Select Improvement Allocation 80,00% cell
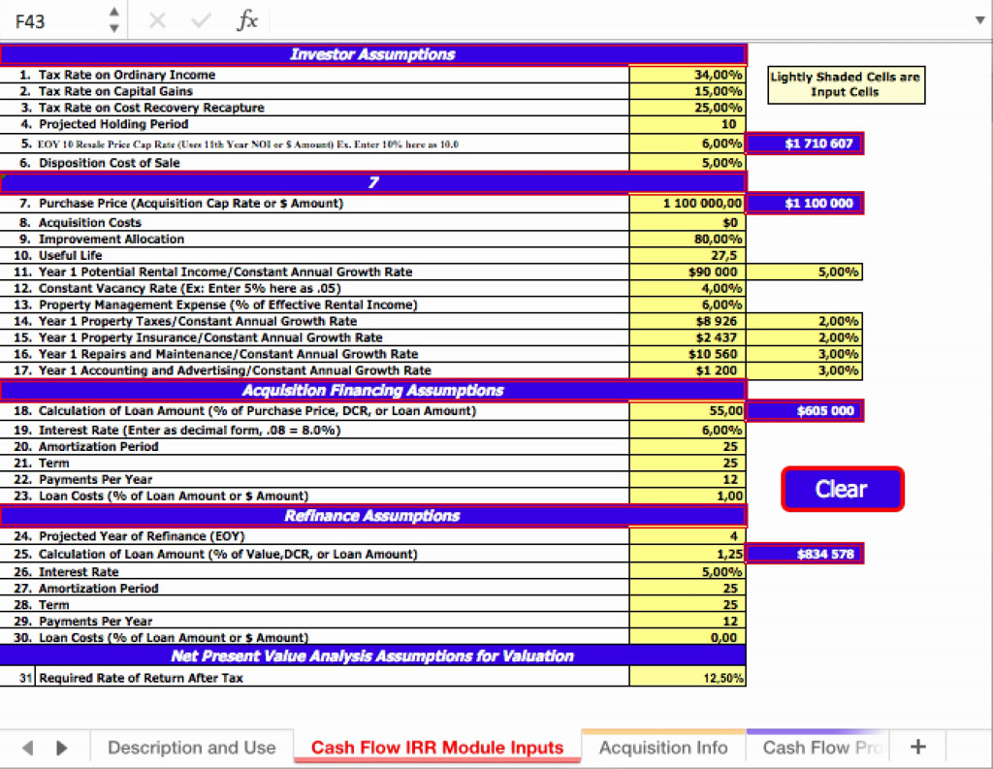The image size is (993, 769). click(688, 239)
